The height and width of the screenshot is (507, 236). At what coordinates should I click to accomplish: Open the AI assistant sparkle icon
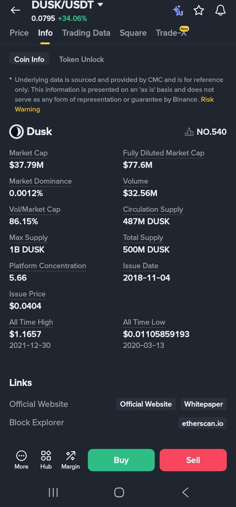pos(178,10)
